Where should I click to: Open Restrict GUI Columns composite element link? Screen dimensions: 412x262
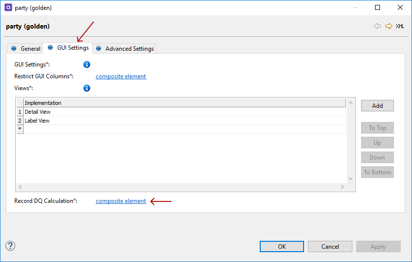tap(121, 76)
